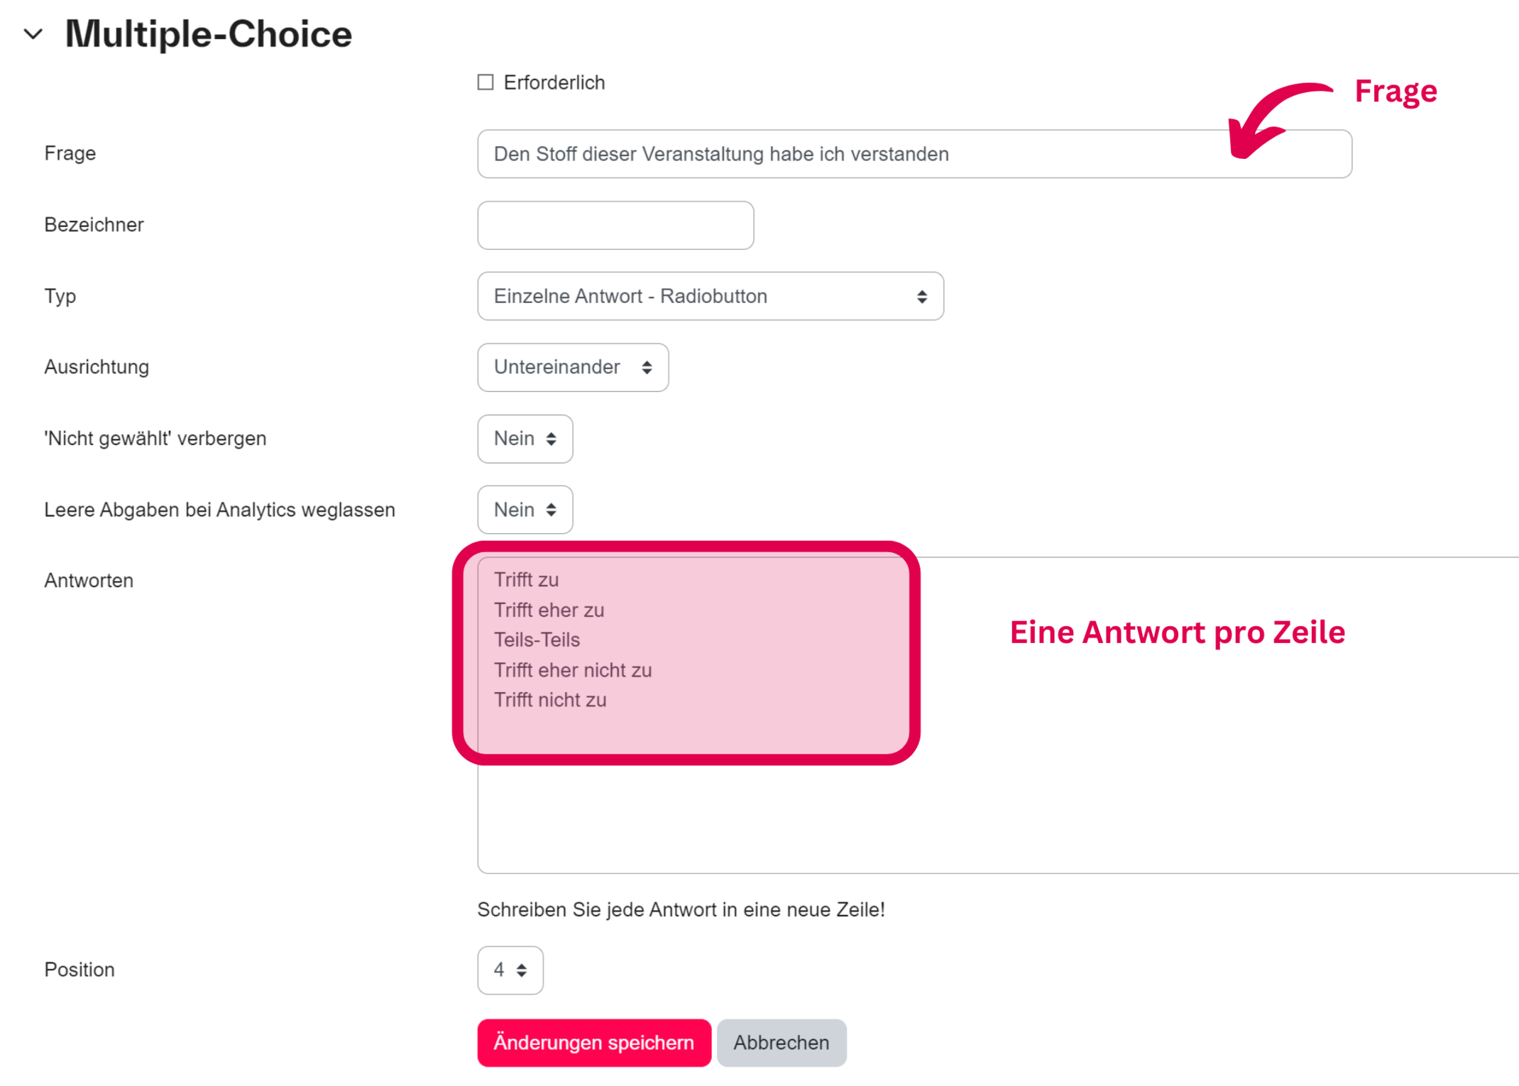Viewport: 1519px width, 1086px height.
Task: Click the 'Trifft eher zu' answer line
Action: (x=549, y=610)
